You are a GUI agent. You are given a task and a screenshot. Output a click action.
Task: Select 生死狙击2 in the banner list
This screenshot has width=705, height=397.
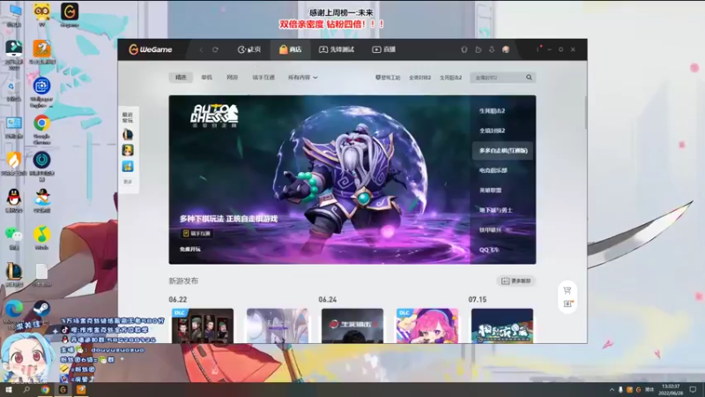coord(492,111)
